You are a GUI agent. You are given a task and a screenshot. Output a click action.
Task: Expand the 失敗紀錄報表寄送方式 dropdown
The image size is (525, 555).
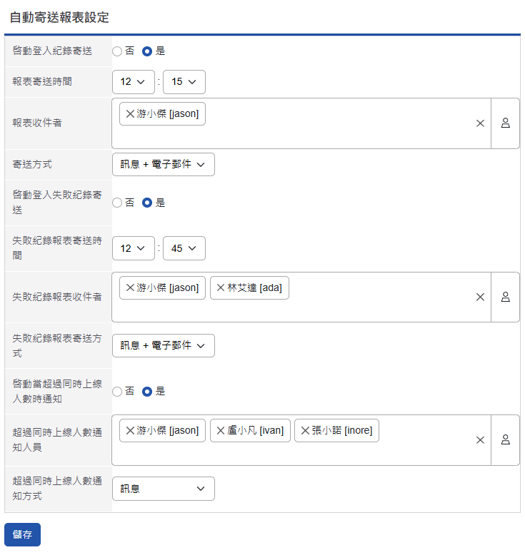[x=163, y=345]
